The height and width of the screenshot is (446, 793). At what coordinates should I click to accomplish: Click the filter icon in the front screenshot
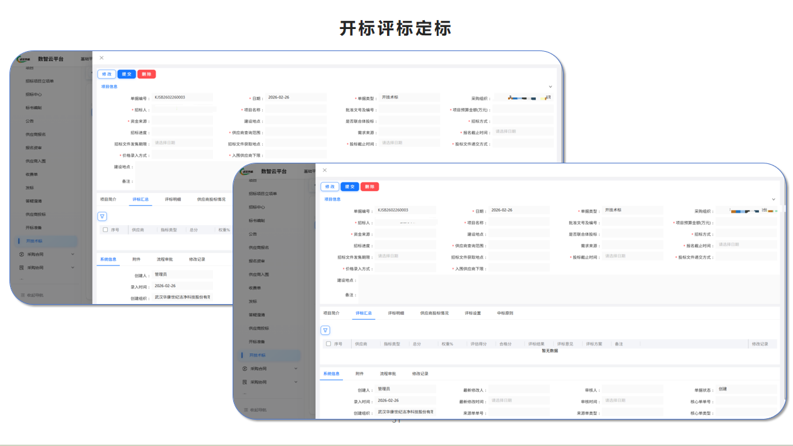325,330
